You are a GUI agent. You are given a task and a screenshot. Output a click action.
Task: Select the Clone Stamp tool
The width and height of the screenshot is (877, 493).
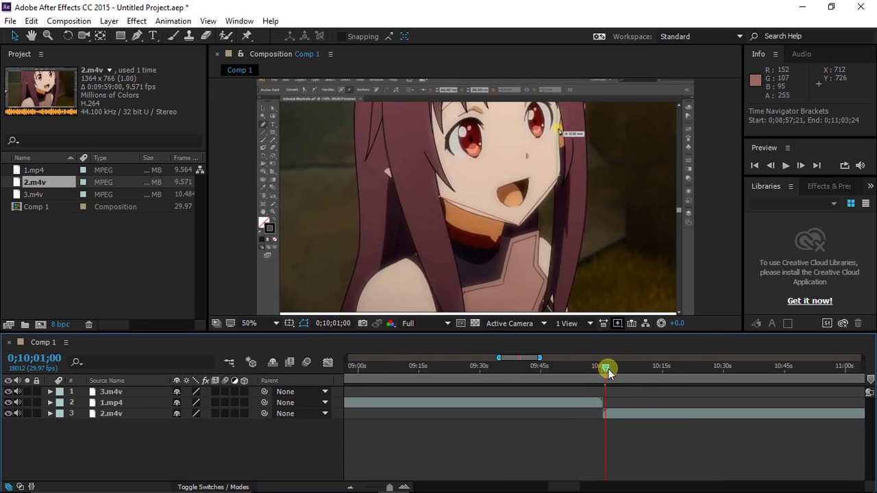click(x=190, y=36)
